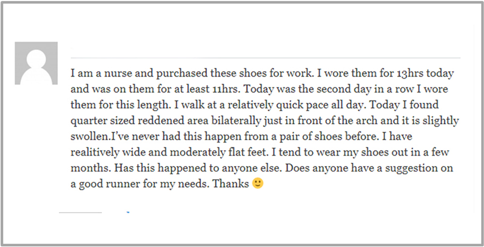Click the gray underline below the comment text
This screenshot has width=484, height=247.
pos(80,213)
